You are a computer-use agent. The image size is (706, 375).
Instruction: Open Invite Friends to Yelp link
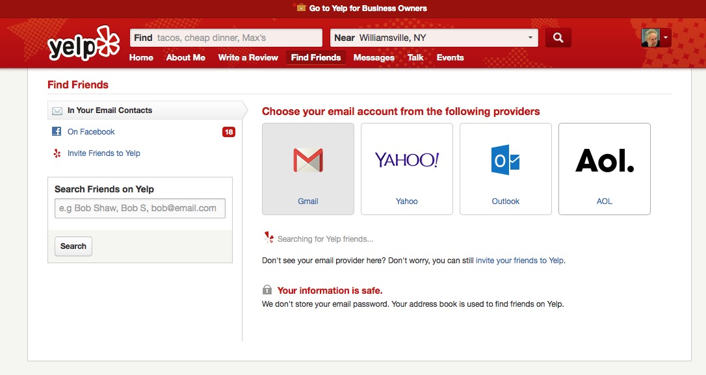click(103, 153)
